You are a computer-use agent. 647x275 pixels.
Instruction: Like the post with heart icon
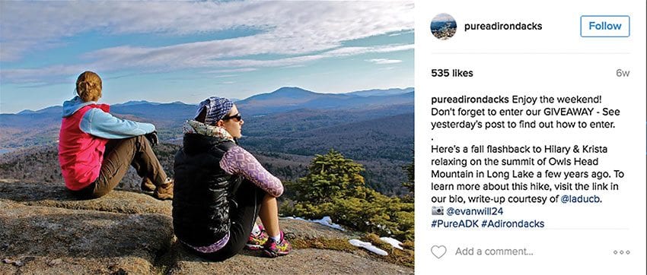click(438, 251)
